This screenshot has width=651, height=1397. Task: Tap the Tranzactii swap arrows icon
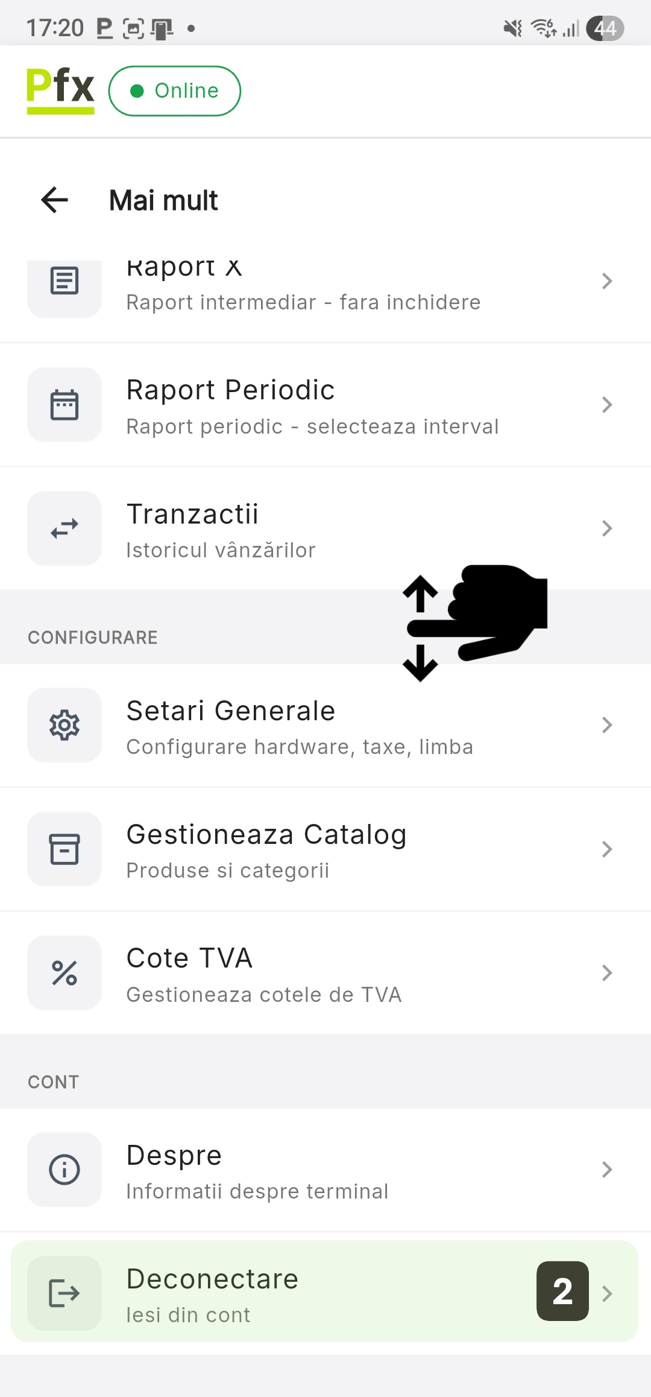point(64,528)
